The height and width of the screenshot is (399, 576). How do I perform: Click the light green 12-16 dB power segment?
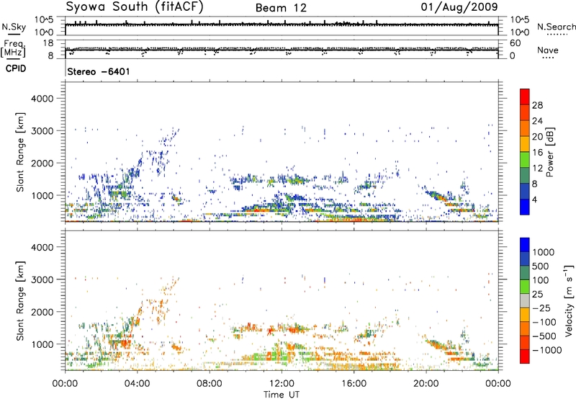click(x=525, y=159)
